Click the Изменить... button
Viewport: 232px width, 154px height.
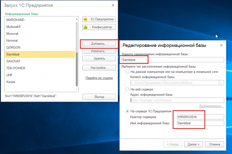coord(99,51)
